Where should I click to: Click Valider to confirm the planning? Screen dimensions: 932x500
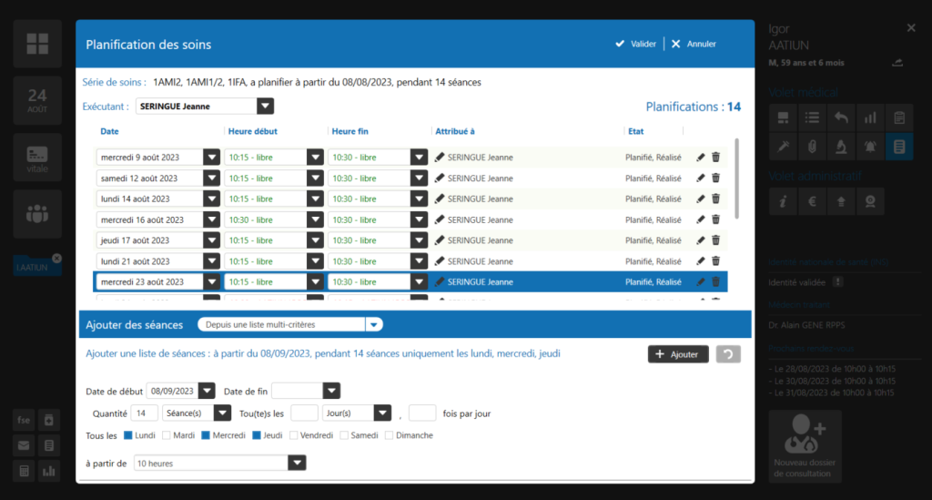pyautogui.click(x=635, y=44)
